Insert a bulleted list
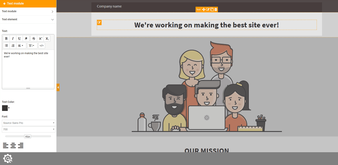The height and width of the screenshot is (165, 338). pyautogui.click(x=6, y=46)
